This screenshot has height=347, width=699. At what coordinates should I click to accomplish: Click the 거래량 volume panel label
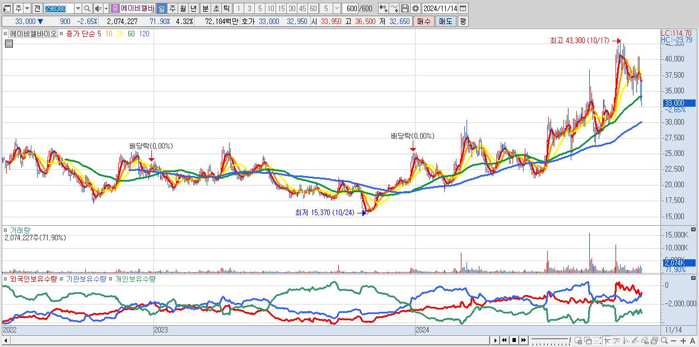pos(21,230)
